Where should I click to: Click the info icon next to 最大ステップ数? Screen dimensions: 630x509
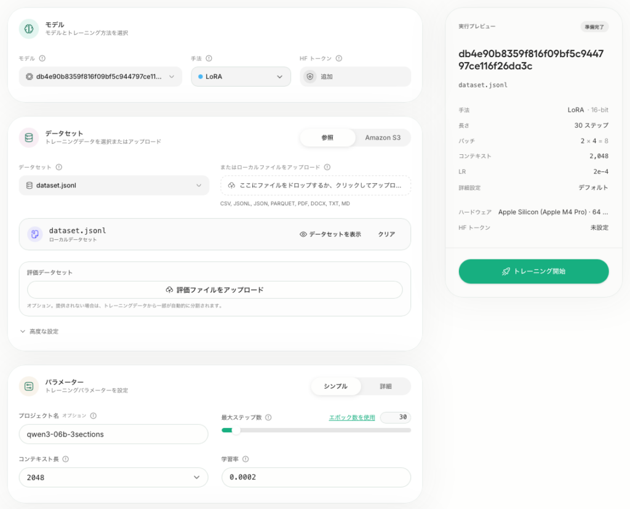tap(268, 417)
